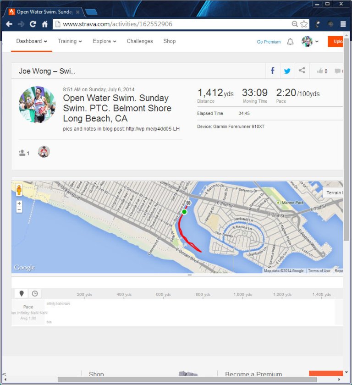352x385 pixels.
Task: Open comments with the speech bubble icon
Action: (337, 71)
